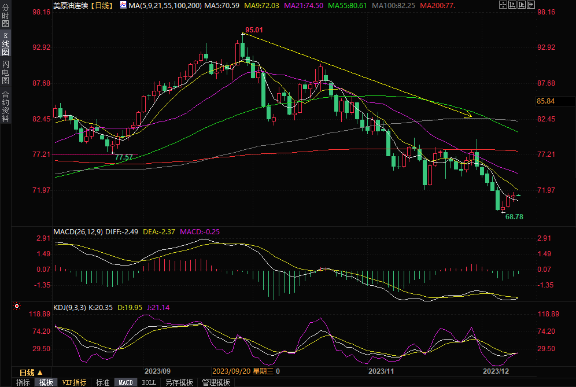Screen dimensions: 576x387
Task: Select the 指标 tab at bottom
Action: coord(23,382)
